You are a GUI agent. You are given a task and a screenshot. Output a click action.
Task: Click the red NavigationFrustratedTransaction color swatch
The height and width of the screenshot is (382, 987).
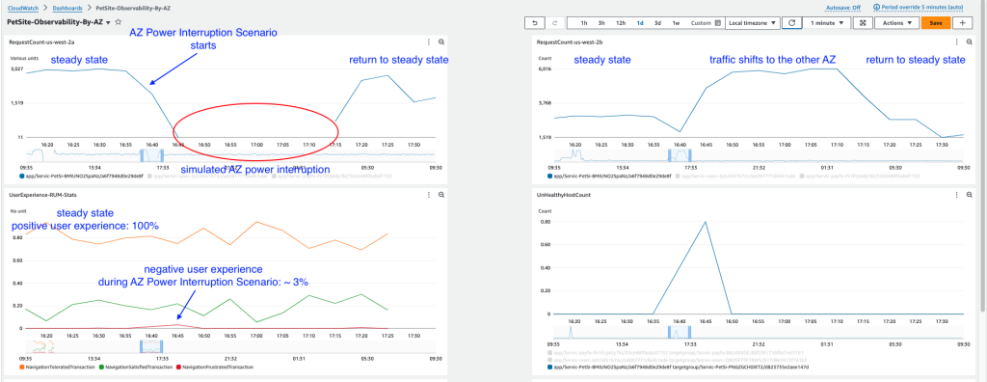tap(177, 367)
